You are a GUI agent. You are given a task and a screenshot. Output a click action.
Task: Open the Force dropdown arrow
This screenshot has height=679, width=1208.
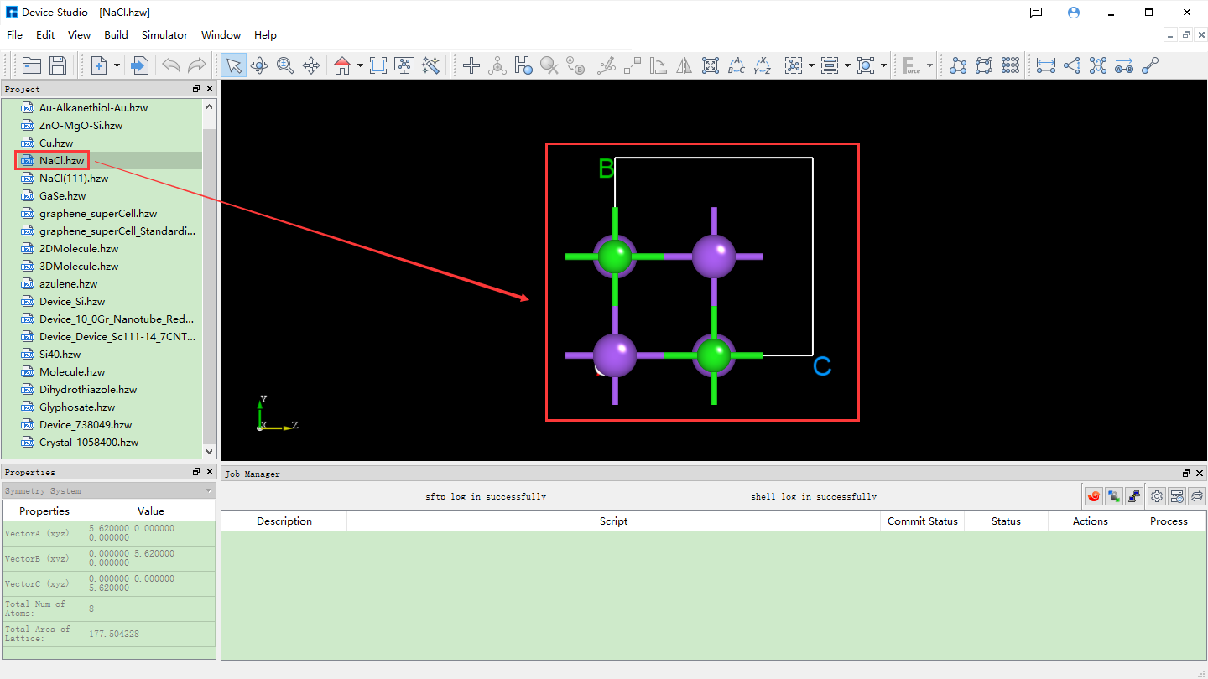coord(929,65)
